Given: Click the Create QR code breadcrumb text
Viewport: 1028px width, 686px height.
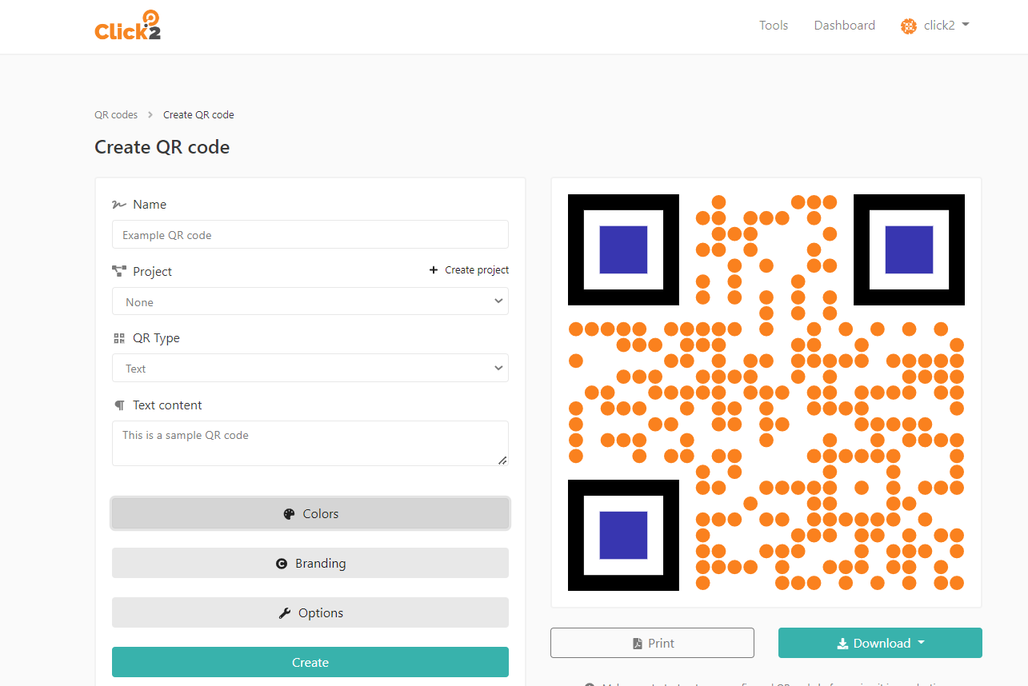Looking at the screenshot, I should pyautogui.click(x=198, y=115).
